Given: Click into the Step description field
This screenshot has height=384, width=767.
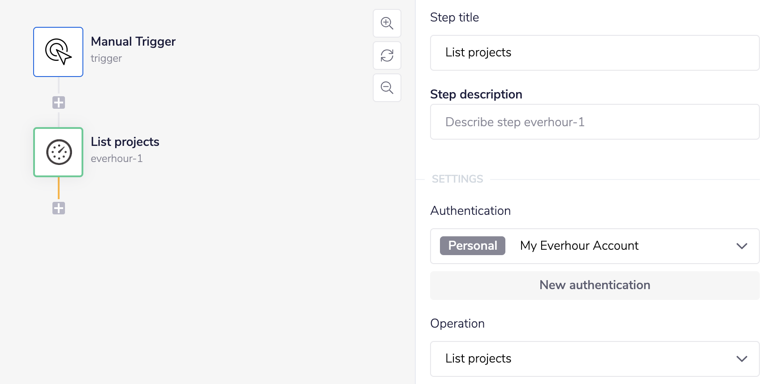Looking at the screenshot, I should pos(595,122).
